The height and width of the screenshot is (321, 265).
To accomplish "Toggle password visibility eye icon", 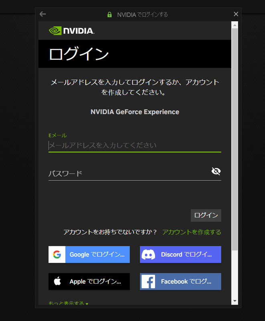I will pyautogui.click(x=216, y=171).
